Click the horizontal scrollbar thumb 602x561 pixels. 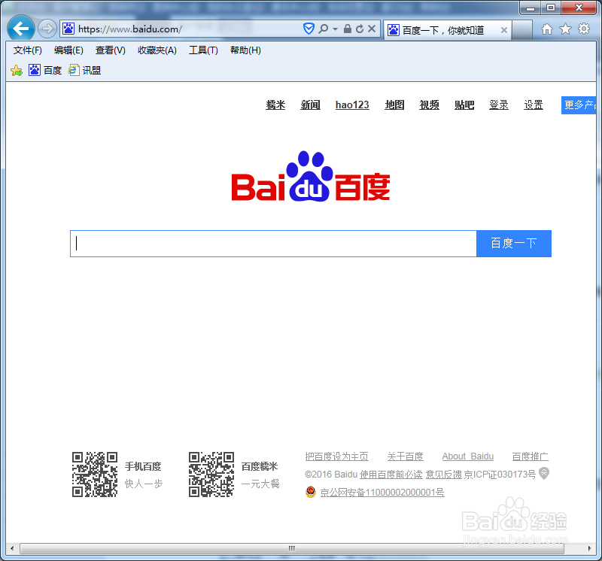pyautogui.click(x=292, y=548)
